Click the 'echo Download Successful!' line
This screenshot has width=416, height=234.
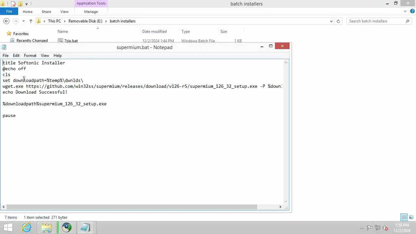(35, 92)
